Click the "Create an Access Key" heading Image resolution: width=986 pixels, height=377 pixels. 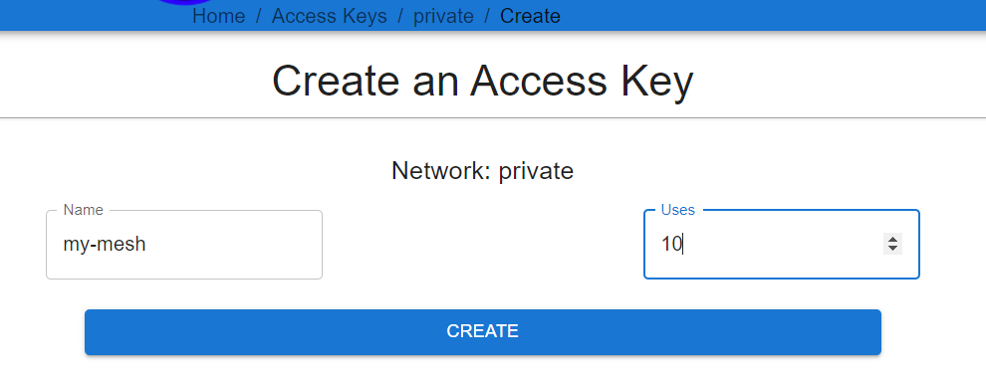point(482,81)
